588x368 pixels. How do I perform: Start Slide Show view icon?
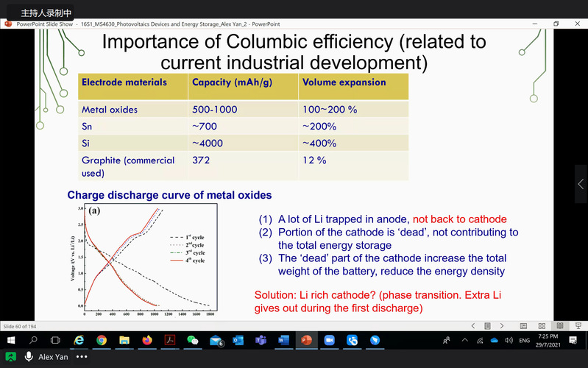[576, 325]
